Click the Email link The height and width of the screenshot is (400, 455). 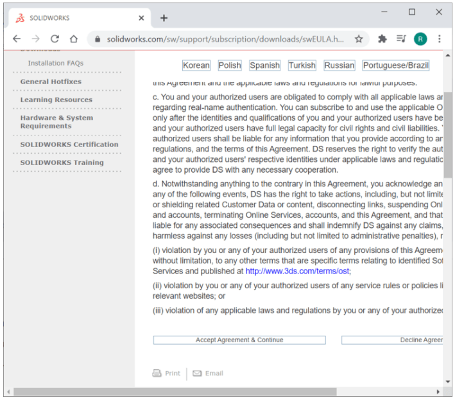[214, 373]
